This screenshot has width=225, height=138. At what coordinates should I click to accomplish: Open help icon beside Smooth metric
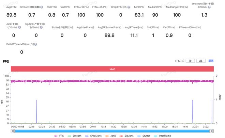(x=42, y=7)
